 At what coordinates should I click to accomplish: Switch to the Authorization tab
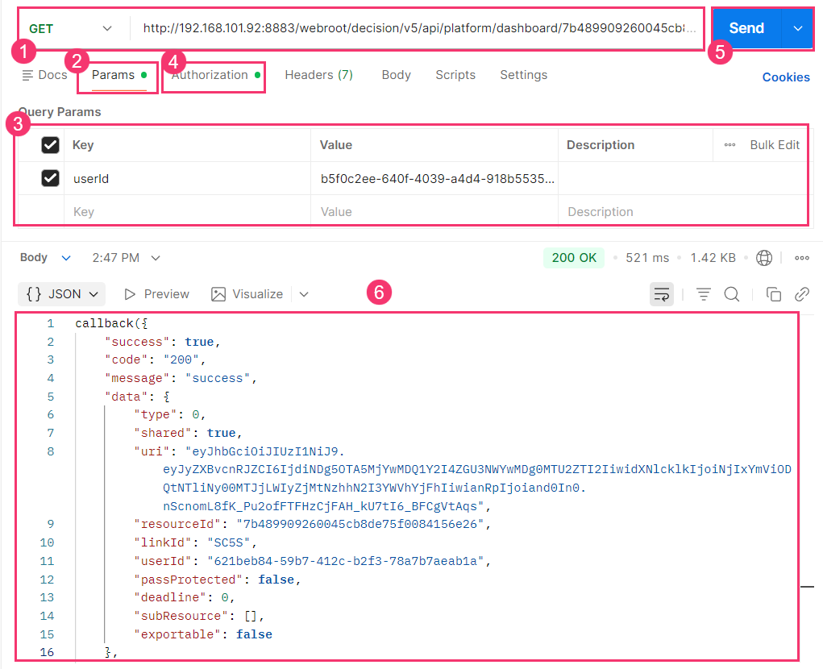(215, 75)
